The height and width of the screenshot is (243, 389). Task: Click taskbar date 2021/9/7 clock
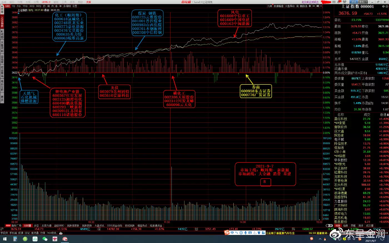tap(370, 241)
